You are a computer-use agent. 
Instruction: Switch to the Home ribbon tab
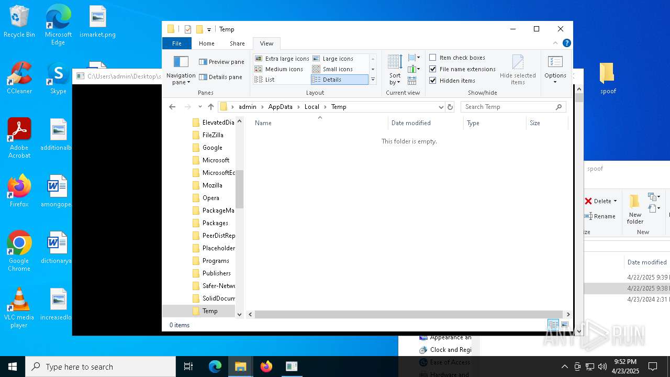pyautogui.click(x=206, y=43)
